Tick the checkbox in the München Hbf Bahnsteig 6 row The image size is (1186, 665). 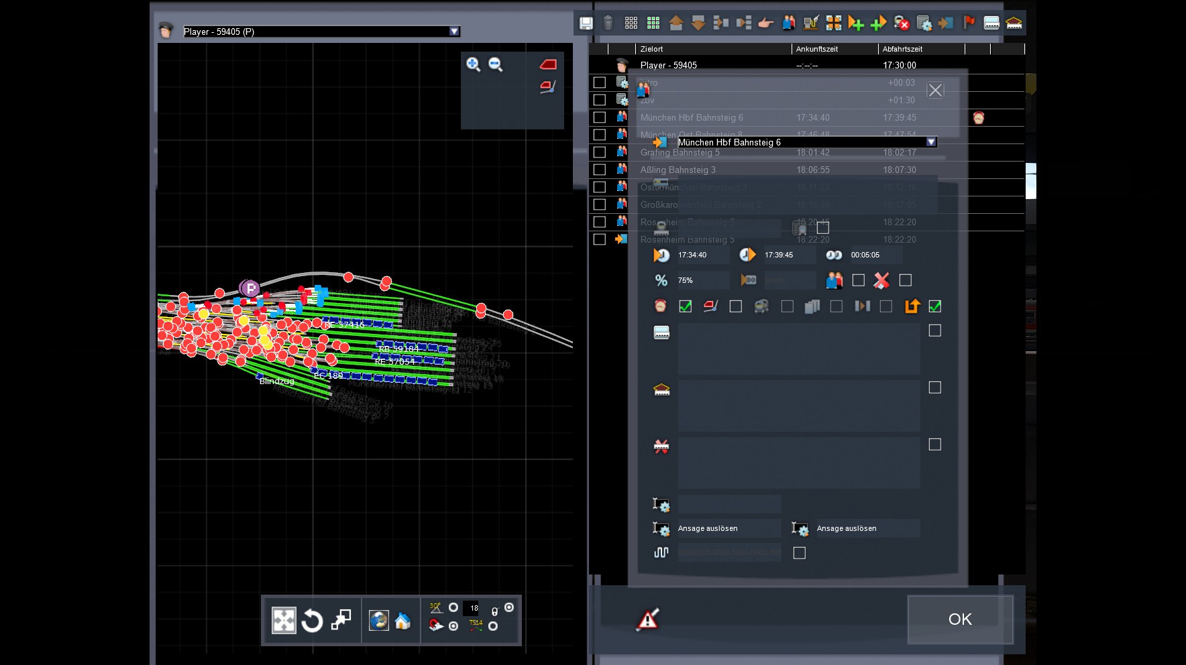(600, 117)
